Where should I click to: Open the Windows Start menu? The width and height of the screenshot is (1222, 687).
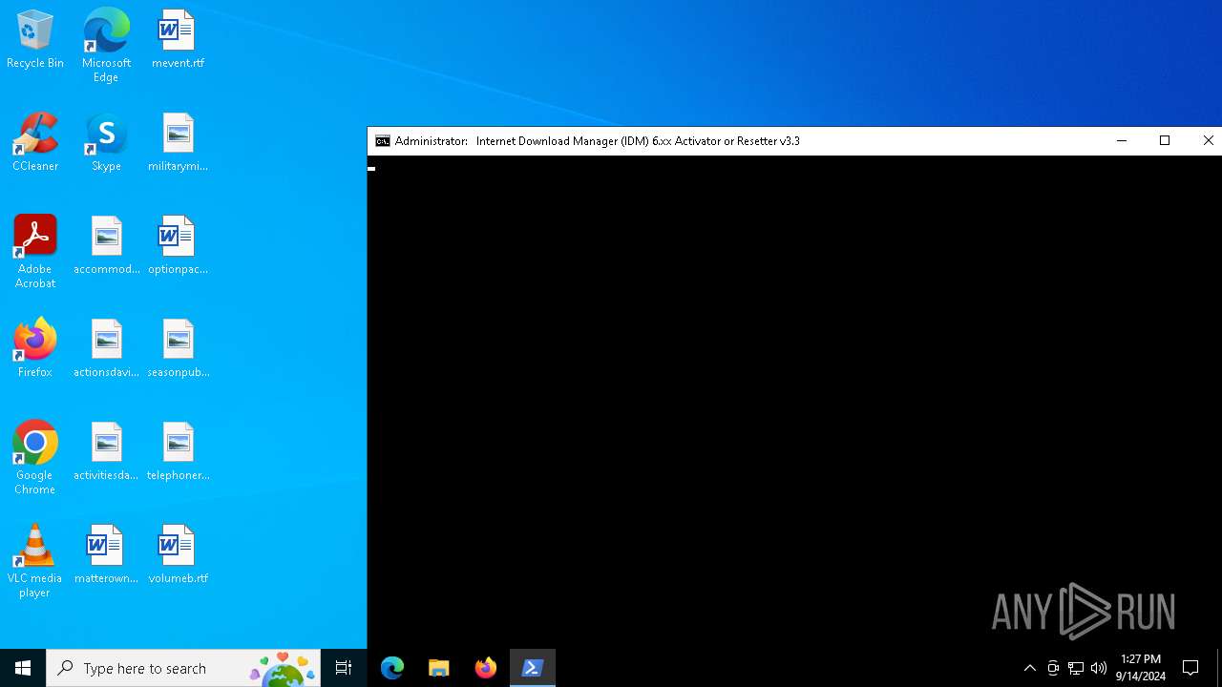(x=23, y=668)
